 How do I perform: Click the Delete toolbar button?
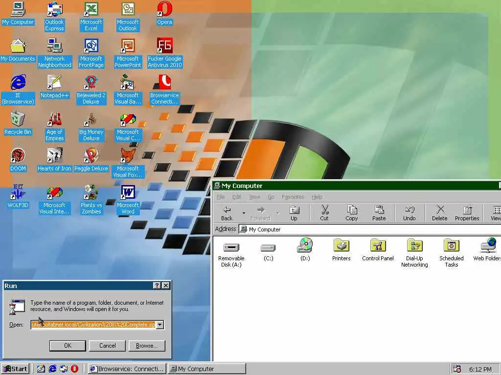[x=440, y=213]
